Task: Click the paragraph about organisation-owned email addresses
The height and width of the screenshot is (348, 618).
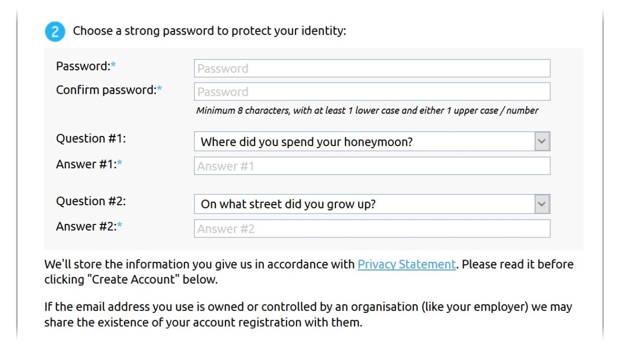Action: [308, 314]
